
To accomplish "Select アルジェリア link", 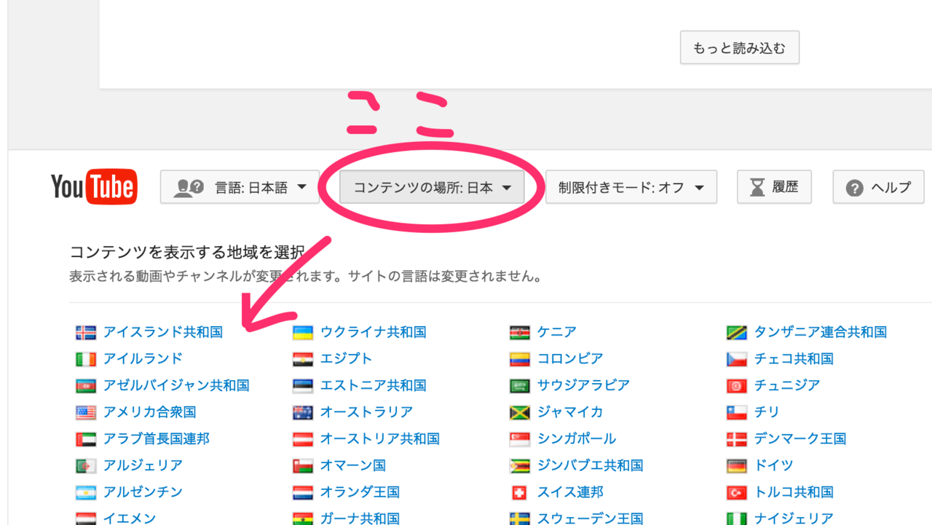I will coord(143,465).
